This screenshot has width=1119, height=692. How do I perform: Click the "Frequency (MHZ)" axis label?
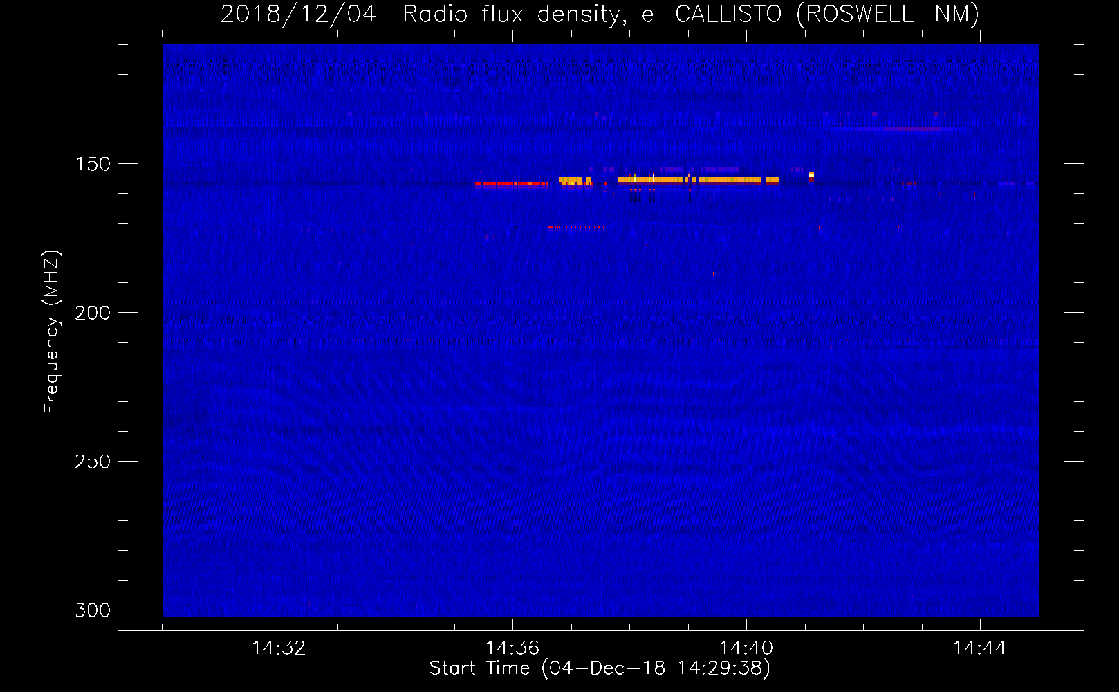[x=52, y=331]
